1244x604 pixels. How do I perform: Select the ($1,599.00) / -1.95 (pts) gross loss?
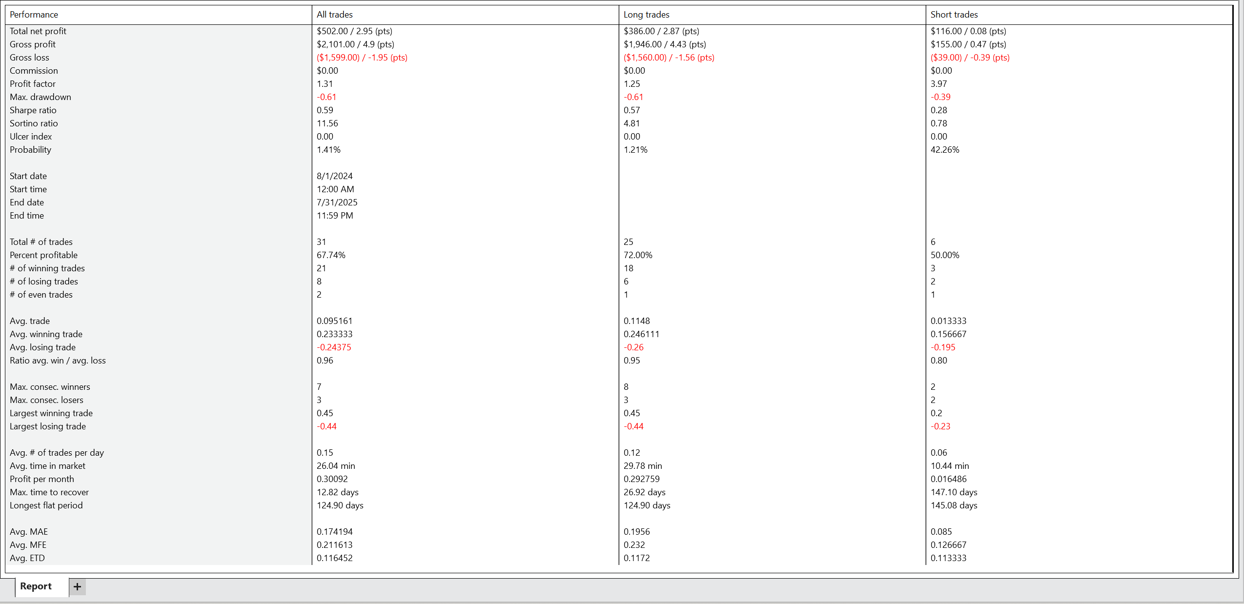(x=362, y=58)
